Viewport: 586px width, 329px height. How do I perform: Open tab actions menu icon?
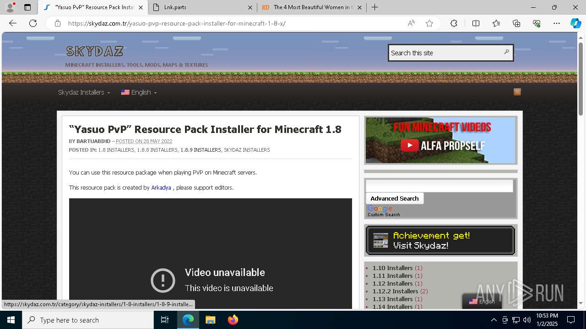pos(27,7)
